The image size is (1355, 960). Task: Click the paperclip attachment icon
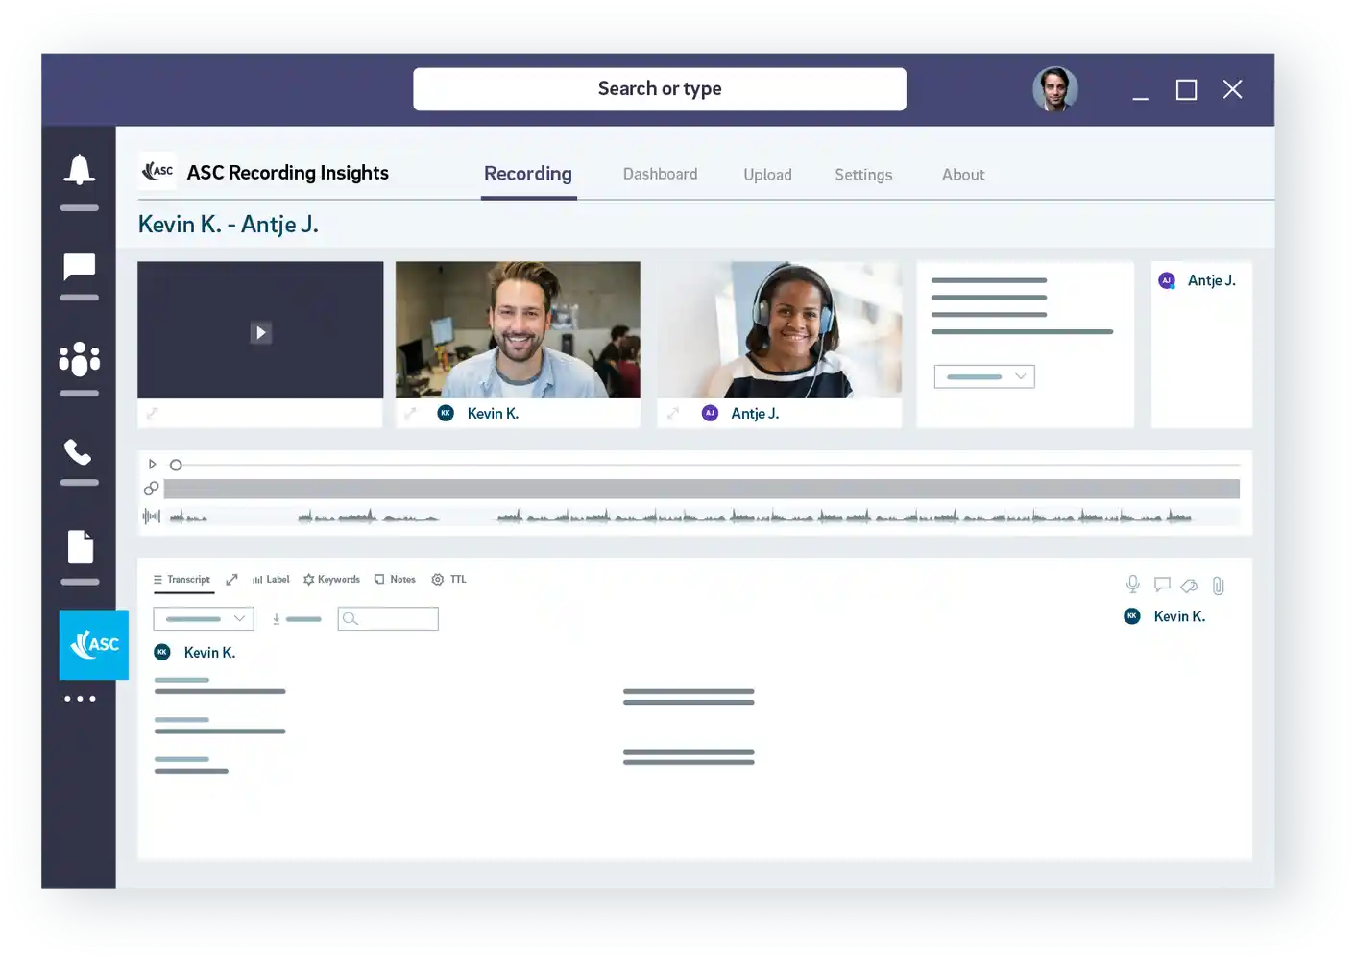pyautogui.click(x=1218, y=586)
